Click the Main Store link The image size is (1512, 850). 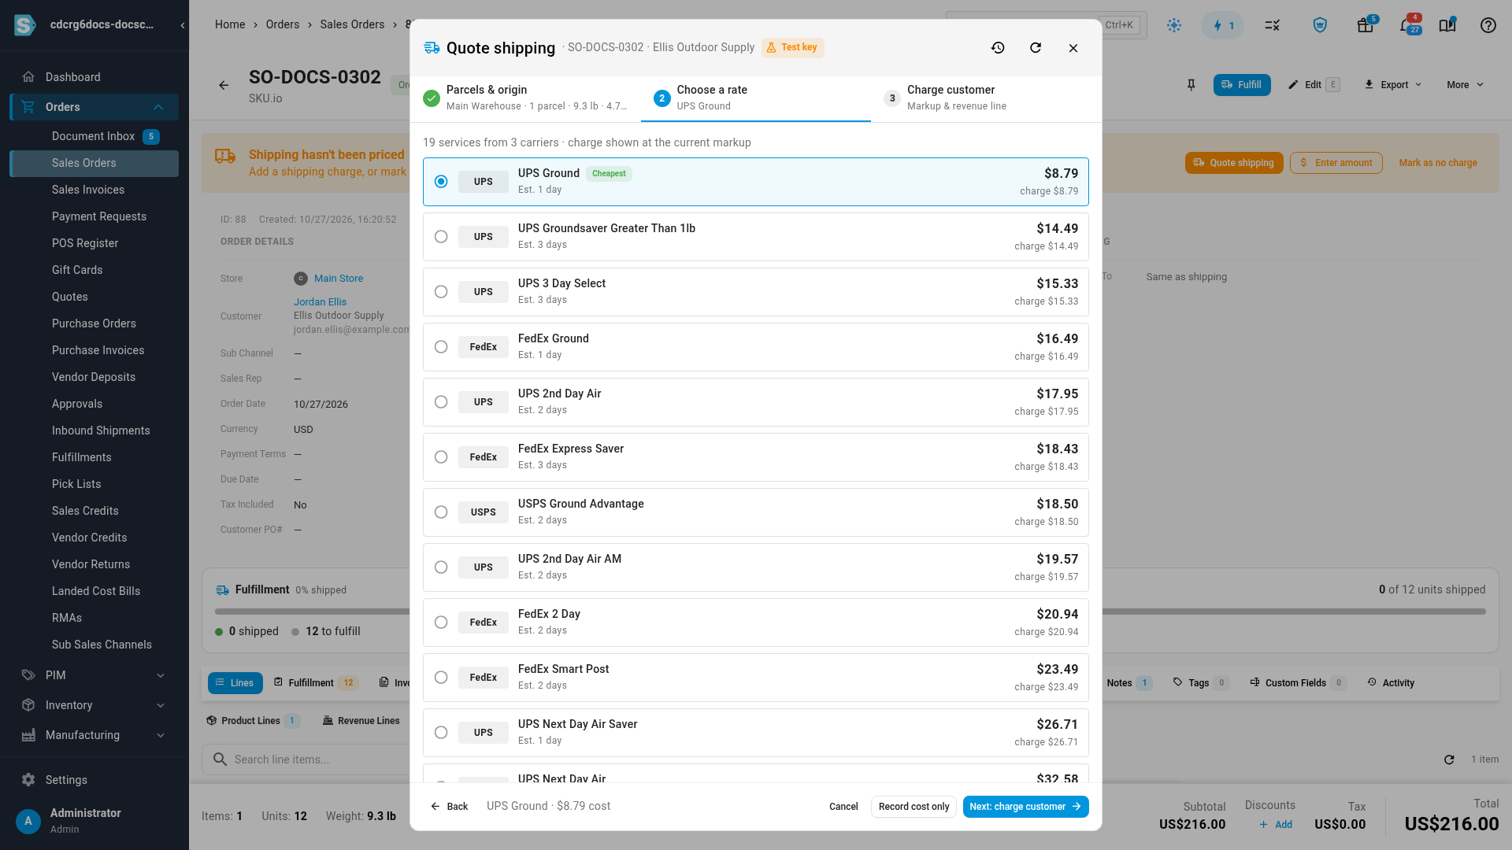pyautogui.click(x=339, y=279)
